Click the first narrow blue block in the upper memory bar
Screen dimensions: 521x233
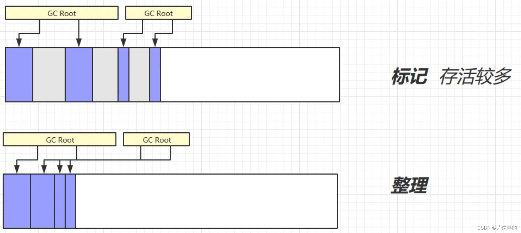click(124, 75)
